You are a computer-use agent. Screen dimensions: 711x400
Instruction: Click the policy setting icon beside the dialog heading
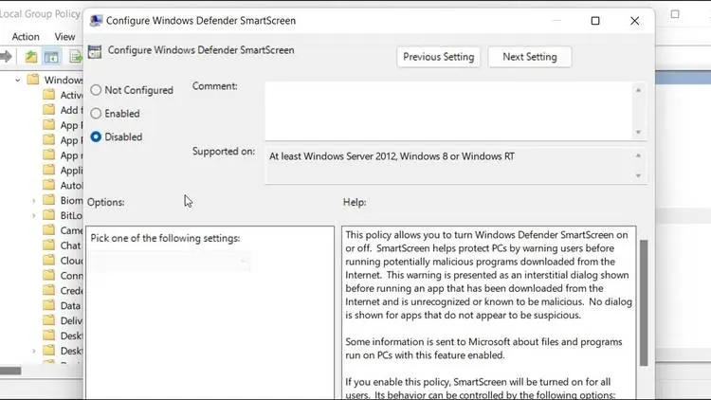tap(95, 52)
